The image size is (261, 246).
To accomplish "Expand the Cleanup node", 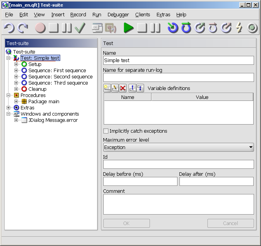I will 16,89.
